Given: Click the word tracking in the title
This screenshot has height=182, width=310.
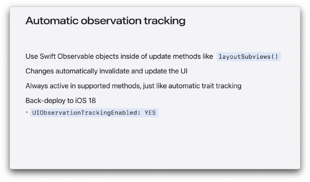Looking at the screenshot, I should coord(165,21).
